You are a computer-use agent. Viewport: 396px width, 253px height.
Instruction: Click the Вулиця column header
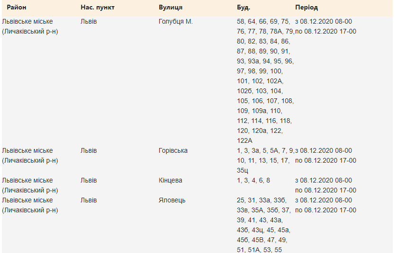171,8
